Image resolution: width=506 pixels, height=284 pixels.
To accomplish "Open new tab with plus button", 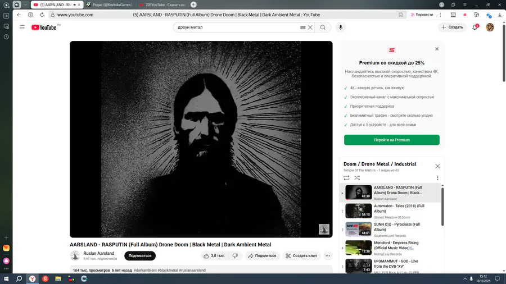I will coord(193,4).
